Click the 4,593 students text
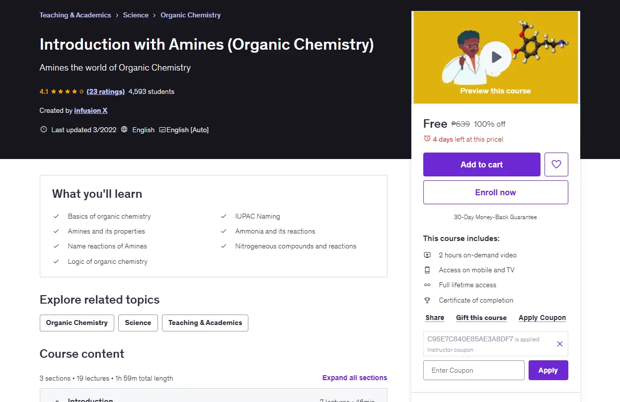620x402 pixels. click(152, 91)
